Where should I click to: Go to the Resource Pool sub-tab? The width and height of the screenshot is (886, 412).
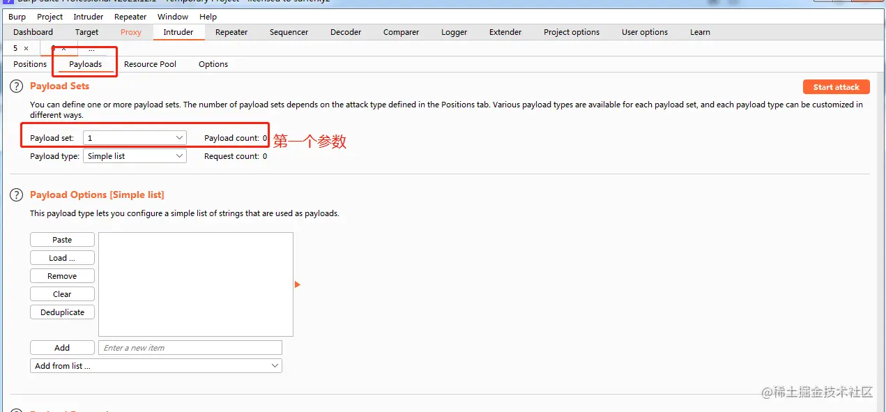(x=150, y=64)
